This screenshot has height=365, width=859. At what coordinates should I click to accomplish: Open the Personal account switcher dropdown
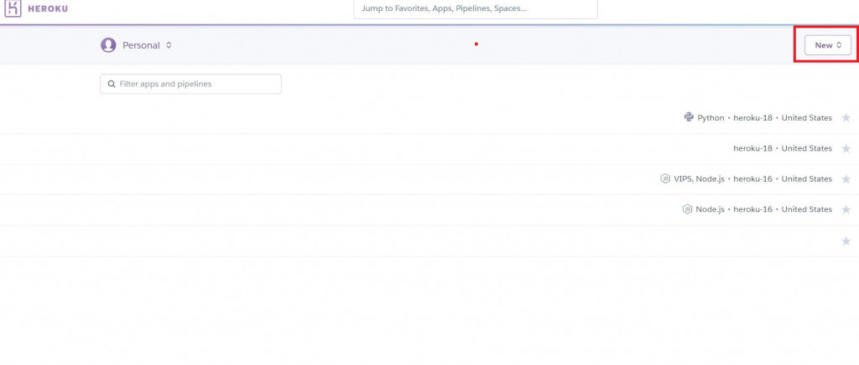137,45
